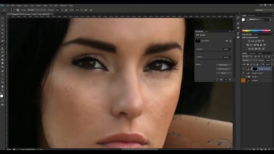The height and width of the screenshot is (154, 274).
Task: Open the Essentials workspace dropdown
Action: [x=264, y=10]
